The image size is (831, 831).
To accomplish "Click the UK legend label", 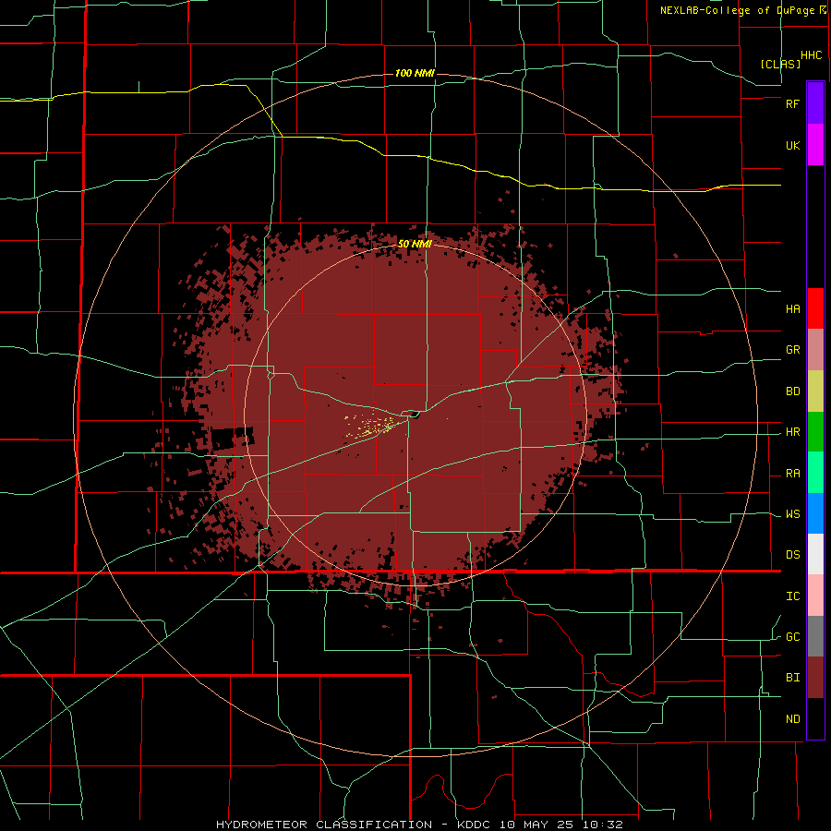I will [792, 145].
